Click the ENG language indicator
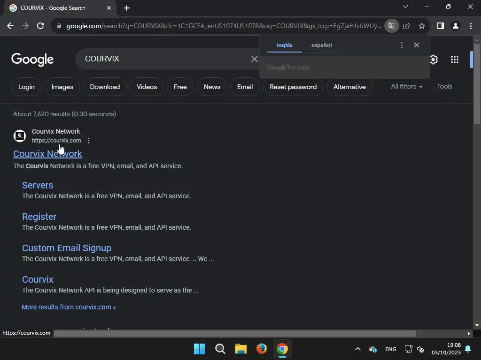This screenshot has width=481, height=360. (390, 349)
